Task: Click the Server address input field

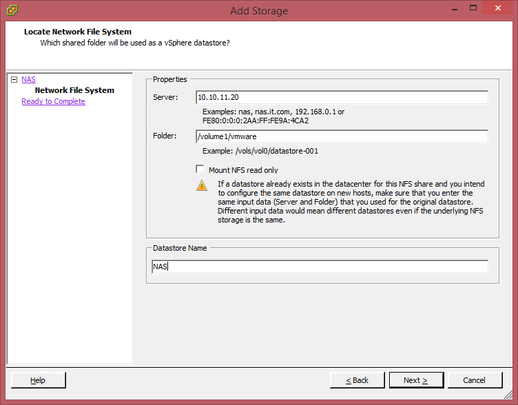Action: tap(342, 97)
